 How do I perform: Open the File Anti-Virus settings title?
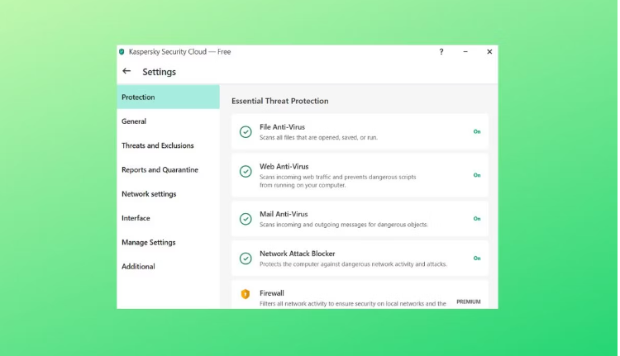tap(282, 127)
